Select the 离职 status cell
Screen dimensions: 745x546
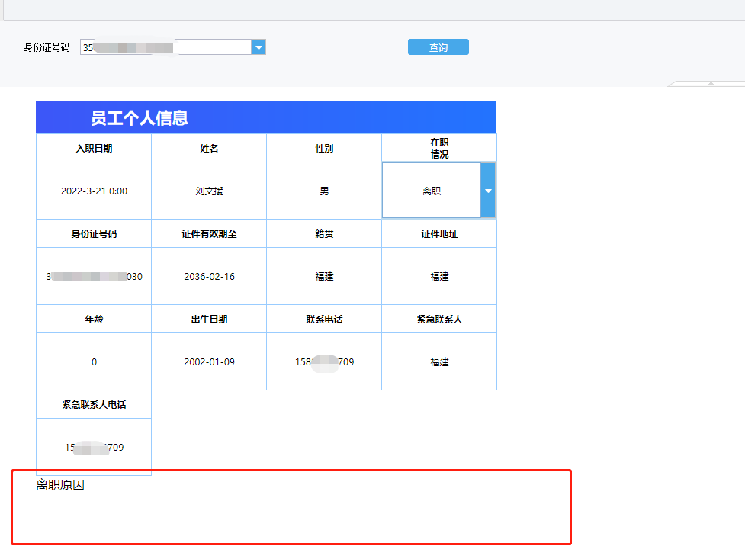pos(432,191)
